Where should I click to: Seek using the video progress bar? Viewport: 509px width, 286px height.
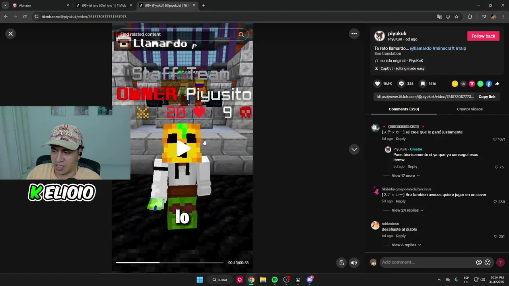click(x=170, y=263)
